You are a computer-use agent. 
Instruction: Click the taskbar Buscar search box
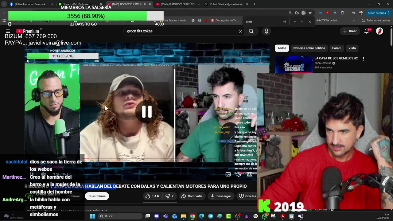click(x=120, y=216)
